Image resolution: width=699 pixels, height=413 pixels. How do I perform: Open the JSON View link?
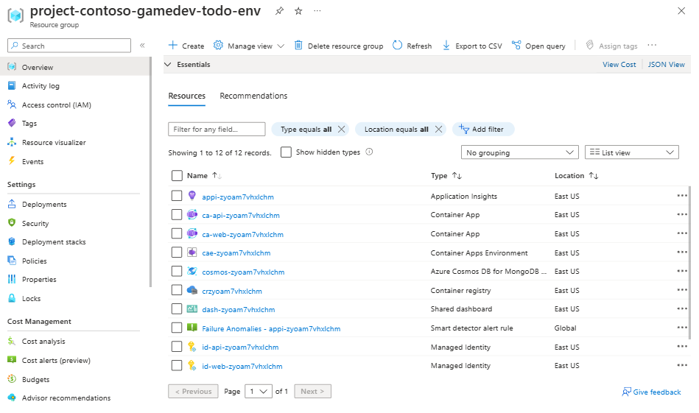[666, 64]
